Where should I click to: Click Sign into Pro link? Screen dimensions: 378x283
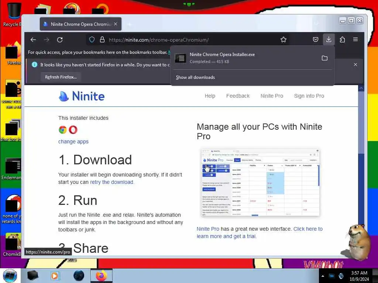[x=309, y=96]
